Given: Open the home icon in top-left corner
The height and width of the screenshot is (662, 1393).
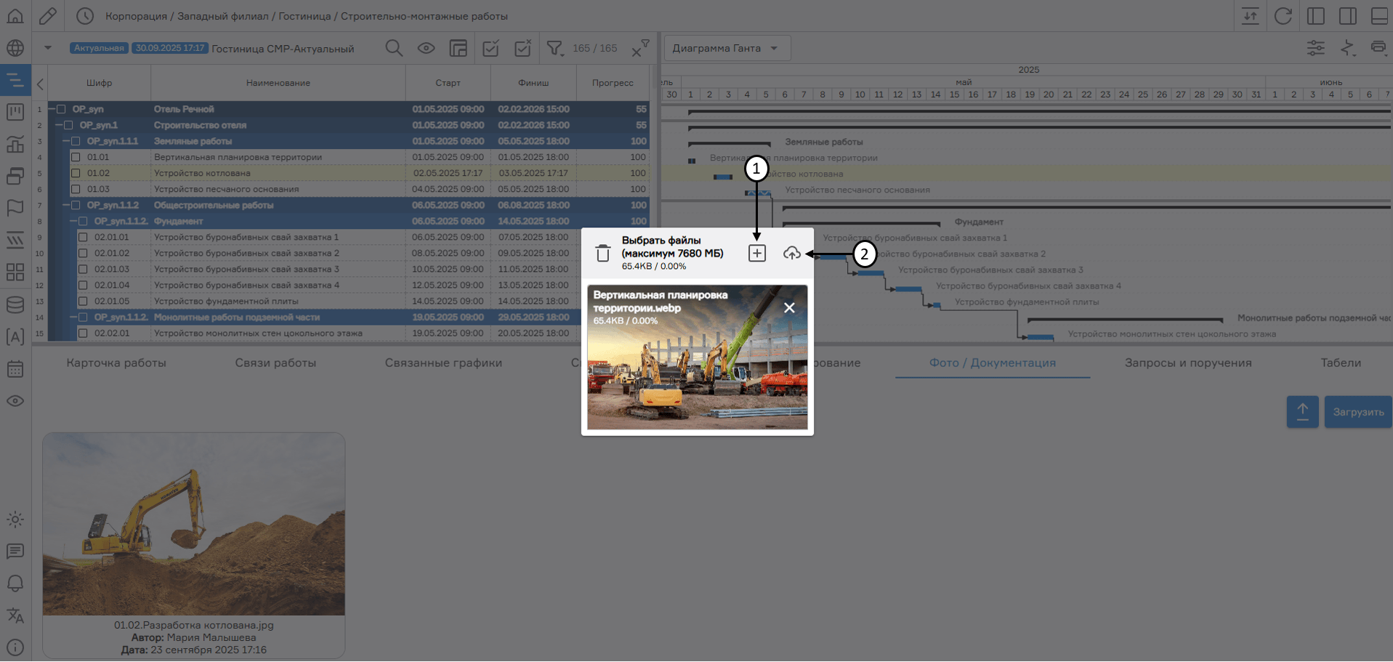Looking at the screenshot, I should 15,16.
